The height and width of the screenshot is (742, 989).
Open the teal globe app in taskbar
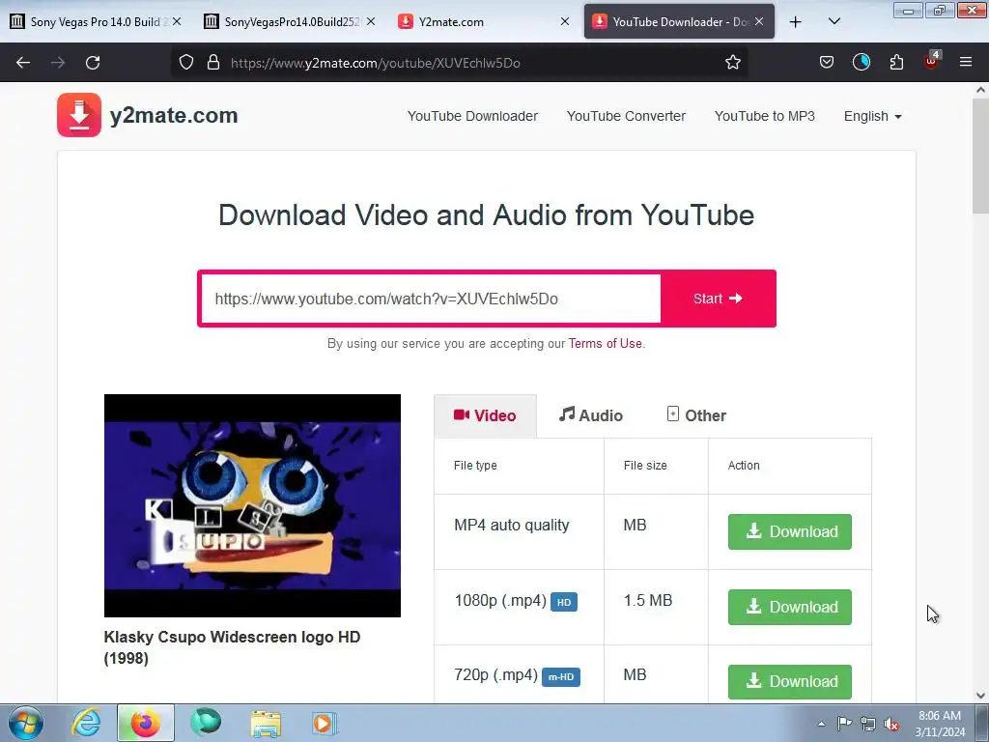[206, 723]
